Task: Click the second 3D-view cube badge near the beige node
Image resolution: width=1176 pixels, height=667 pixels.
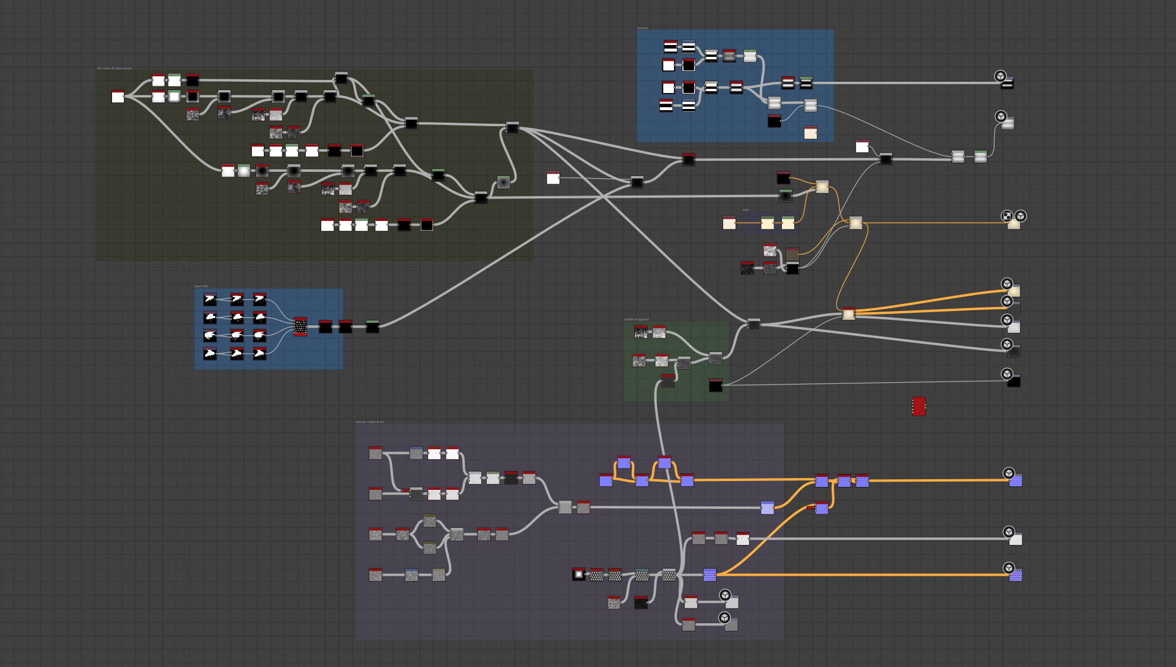Action: [1020, 216]
